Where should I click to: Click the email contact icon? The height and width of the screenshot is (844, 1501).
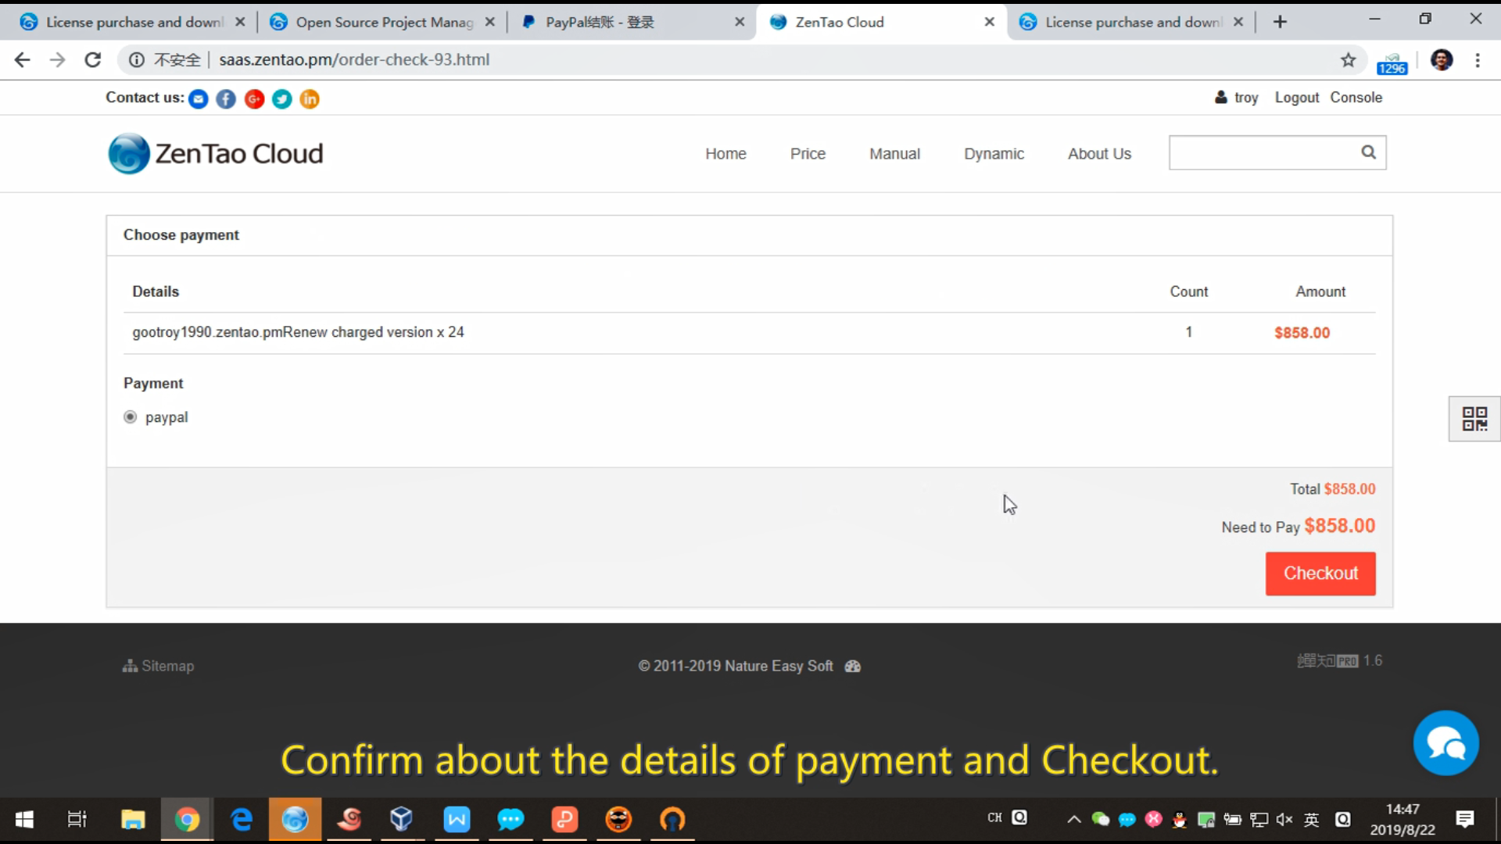[199, 99]
